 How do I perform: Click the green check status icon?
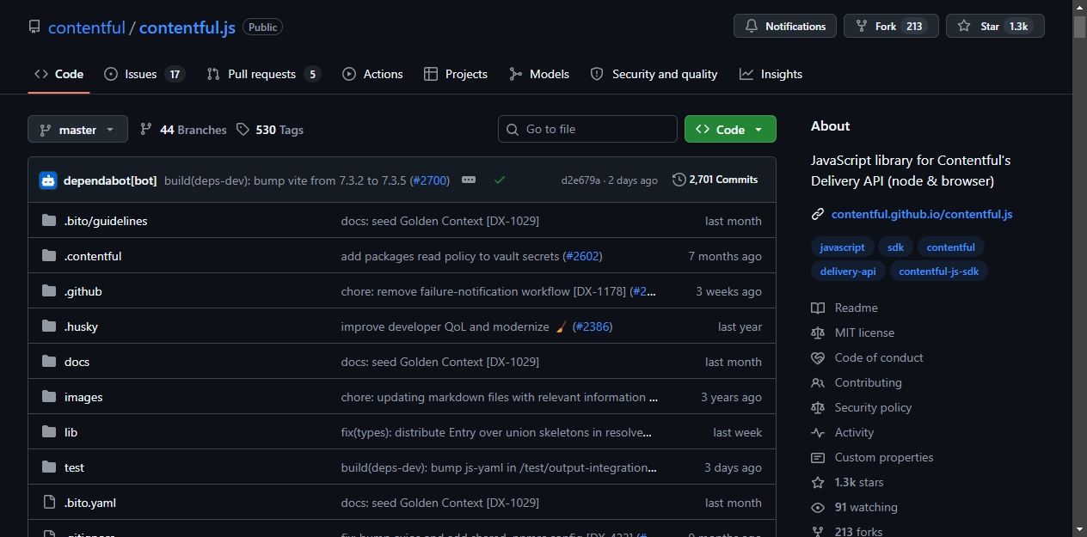[x=500, y=180]
